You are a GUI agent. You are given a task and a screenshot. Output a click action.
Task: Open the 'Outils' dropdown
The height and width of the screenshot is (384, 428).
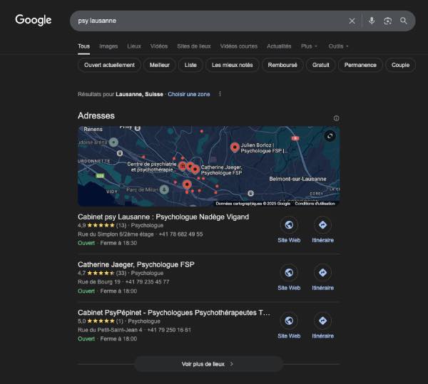coord(338,46)
